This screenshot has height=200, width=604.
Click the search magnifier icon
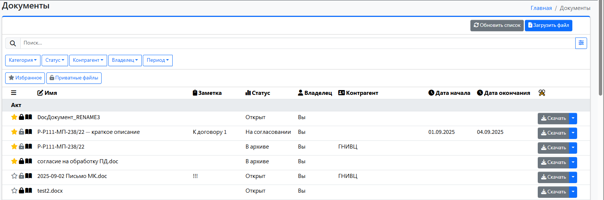pos(13,43)
